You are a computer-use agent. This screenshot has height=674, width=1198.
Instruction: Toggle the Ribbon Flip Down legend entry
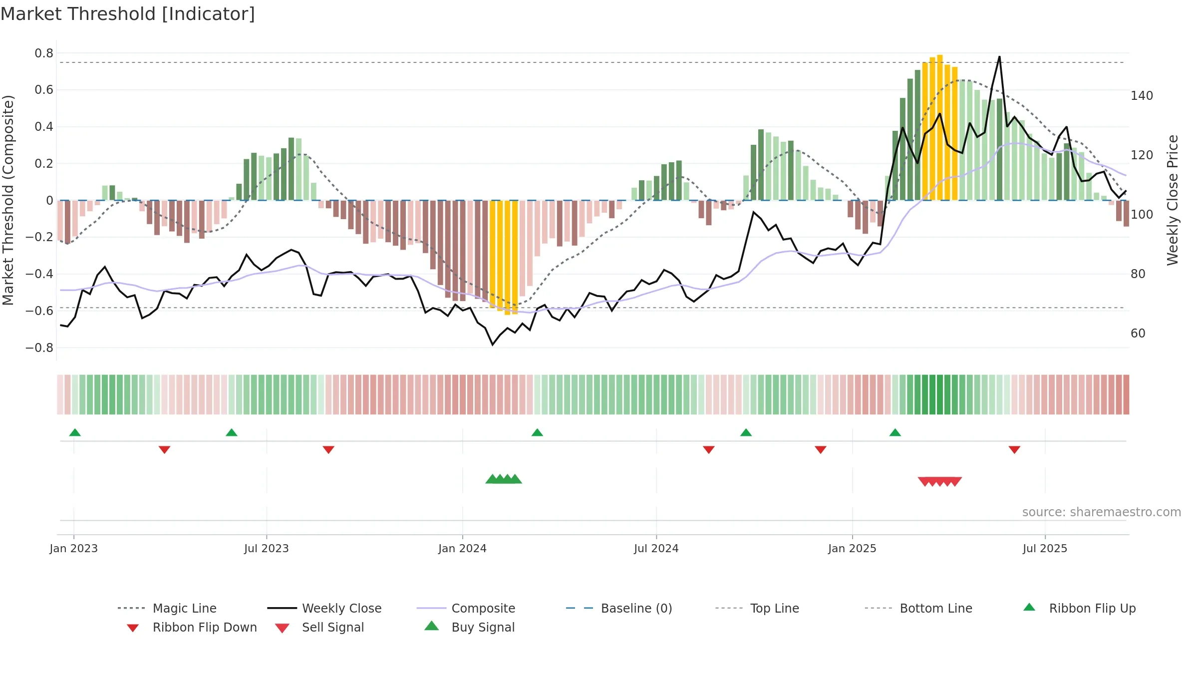point(192,627)
